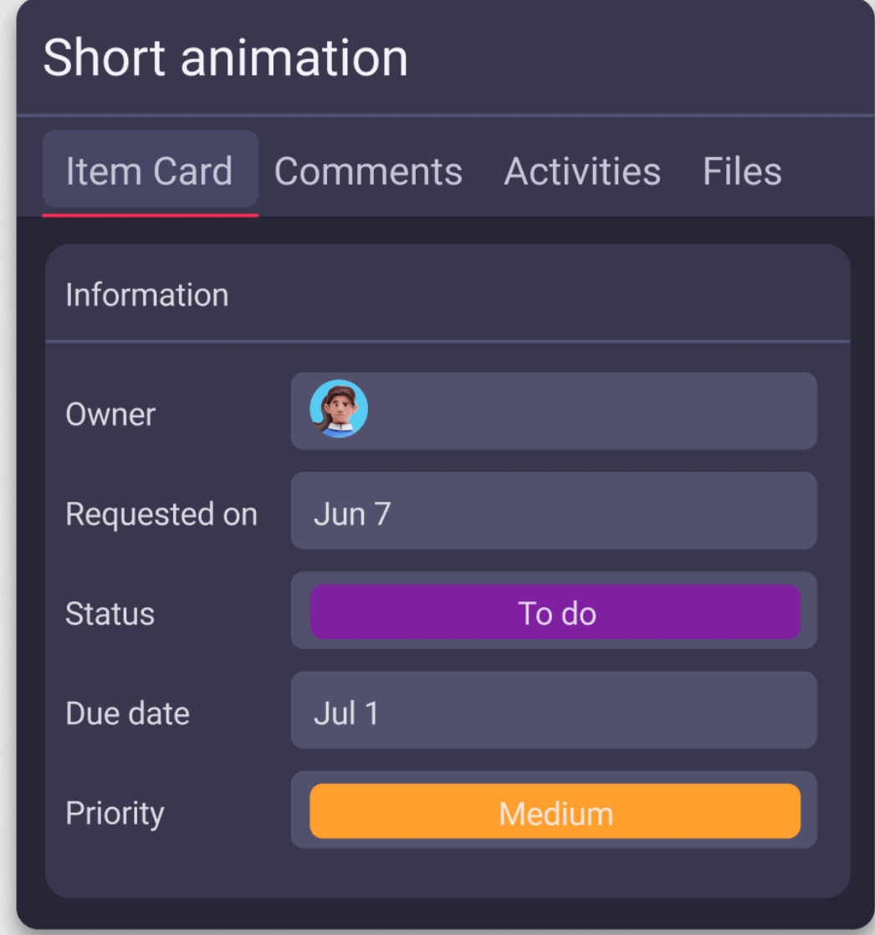
Task: Select the Item Card tab
Action: 150,171
